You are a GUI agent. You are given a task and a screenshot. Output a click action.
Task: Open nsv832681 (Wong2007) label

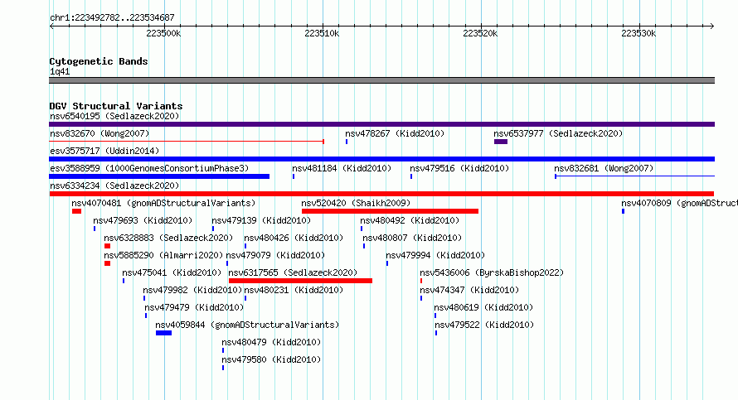click(x=604, y=168)
